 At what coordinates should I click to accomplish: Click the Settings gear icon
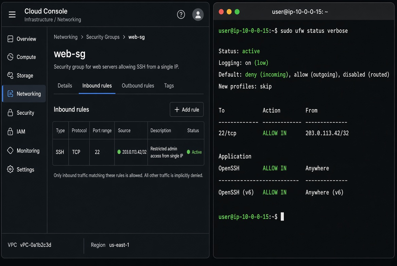click(x=11, y=169)
